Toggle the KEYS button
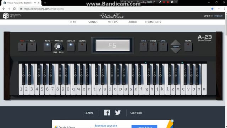This screenshot has width=227, height=128. 48,47
